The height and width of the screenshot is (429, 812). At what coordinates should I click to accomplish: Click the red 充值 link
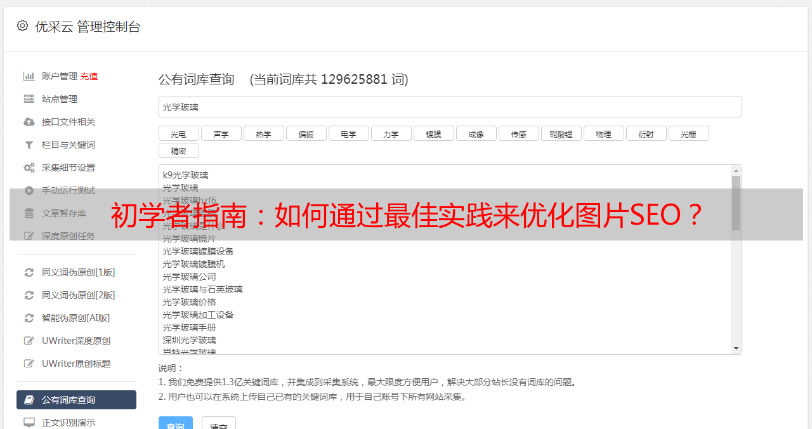tap(89, 76)
